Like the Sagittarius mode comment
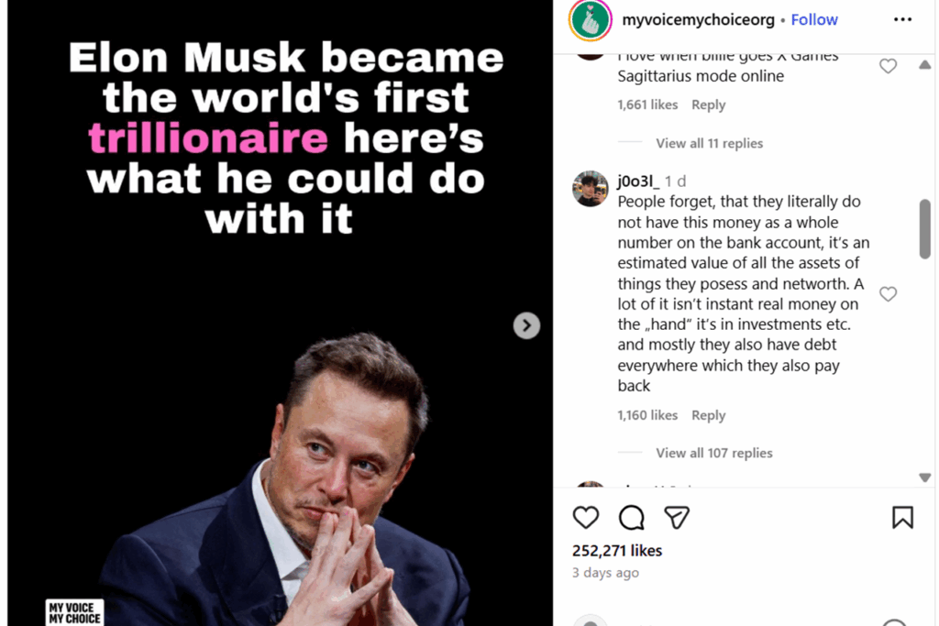The height and width of the screenshot is (626, 939). [888, 66]
